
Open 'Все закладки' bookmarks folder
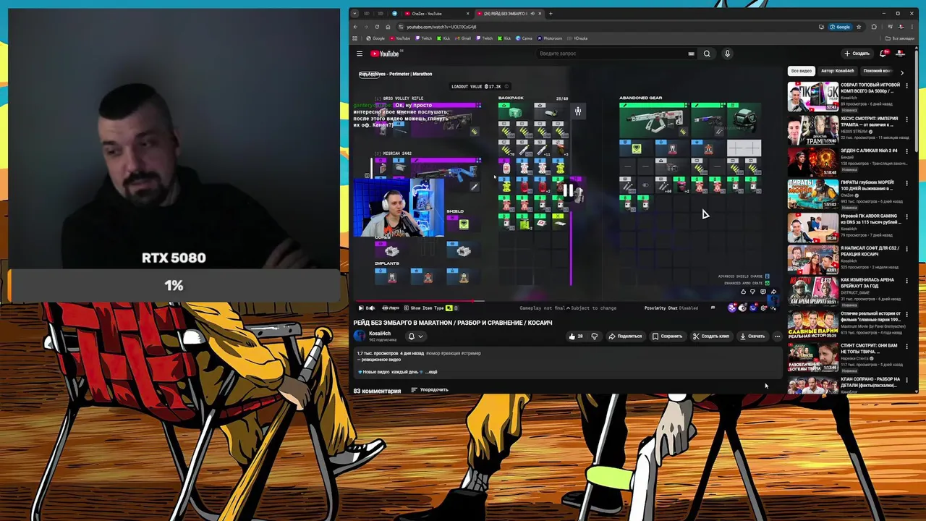coord(900,38)
